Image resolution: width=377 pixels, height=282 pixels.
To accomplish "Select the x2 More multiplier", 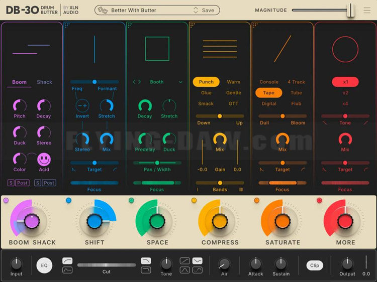I will point(345,93).
